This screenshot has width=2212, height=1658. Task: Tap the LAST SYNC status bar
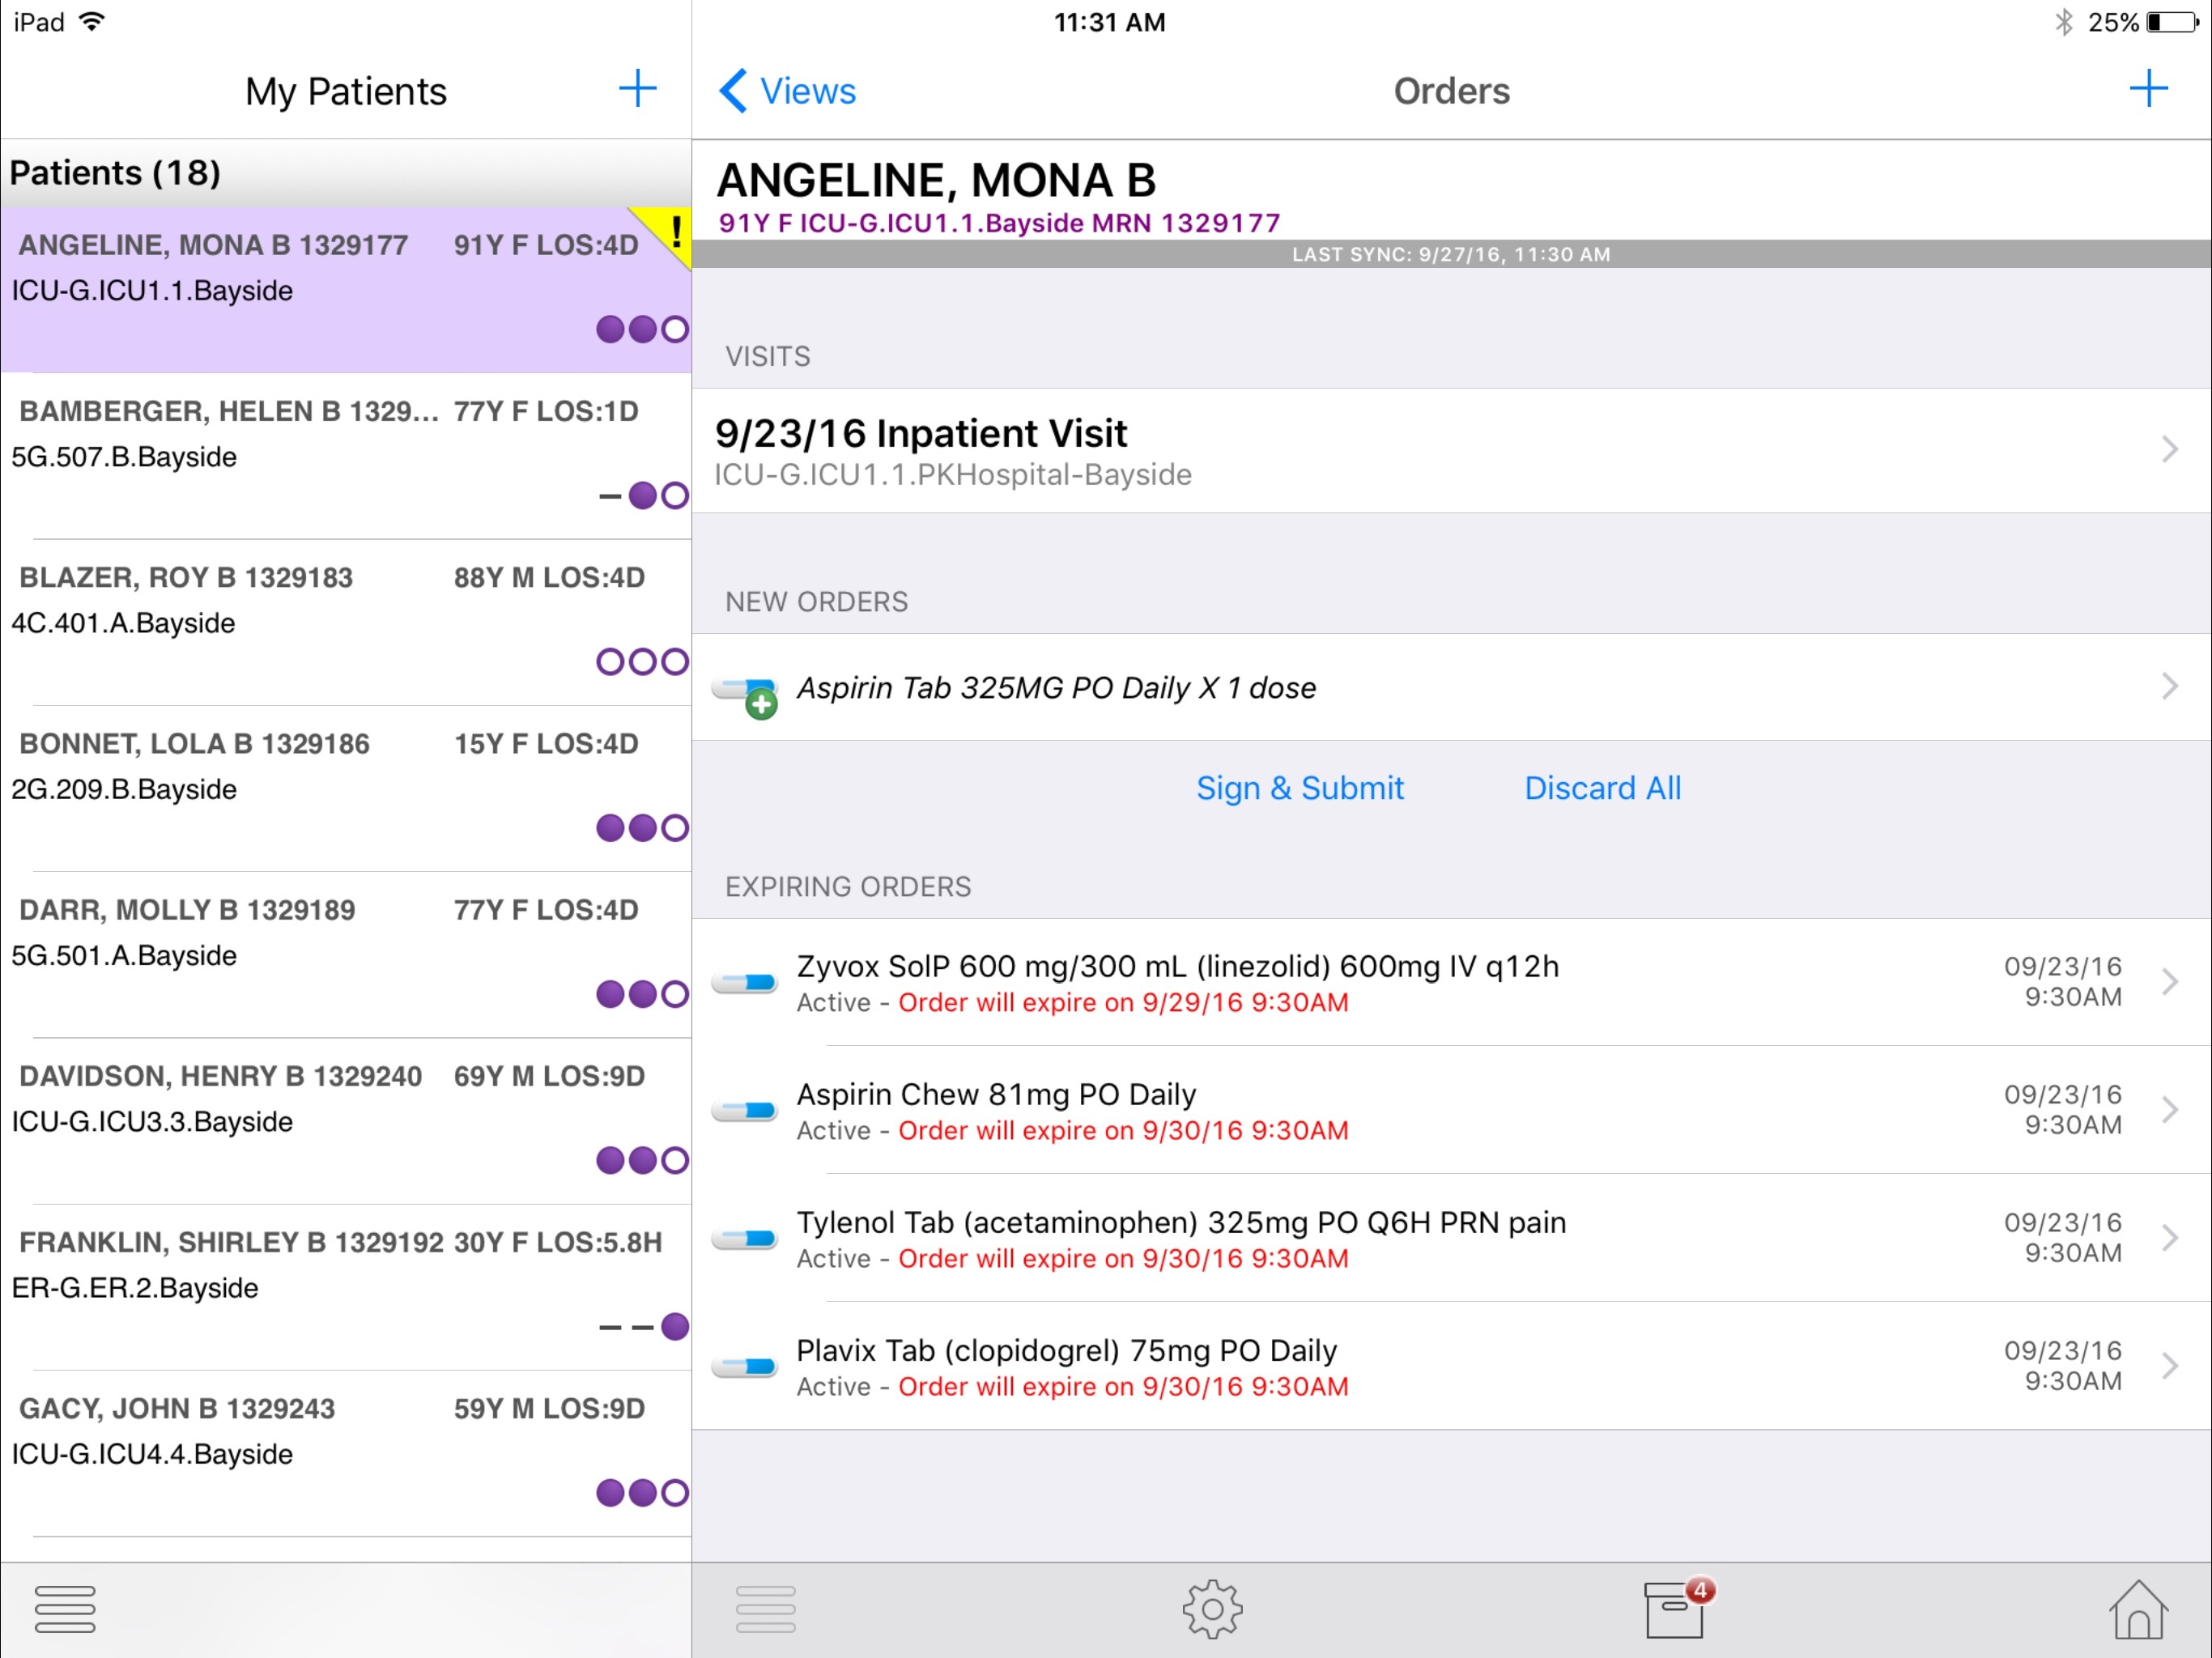point(1451,254)
